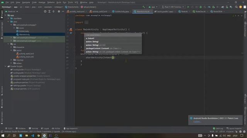
Task: Collapse Gradle Scripts node
Action: [x=5, y=66]
